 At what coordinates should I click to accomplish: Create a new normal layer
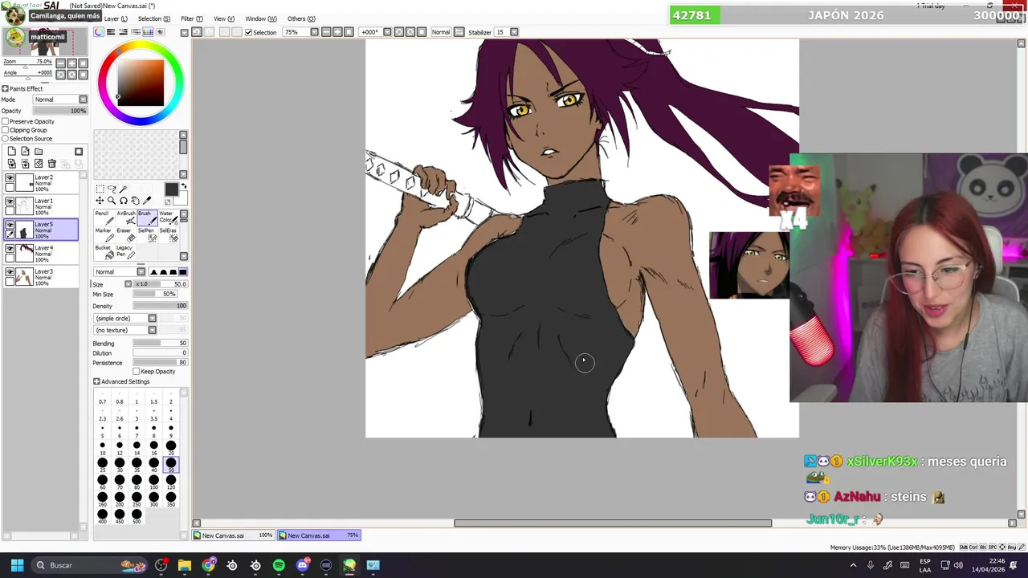12,151
